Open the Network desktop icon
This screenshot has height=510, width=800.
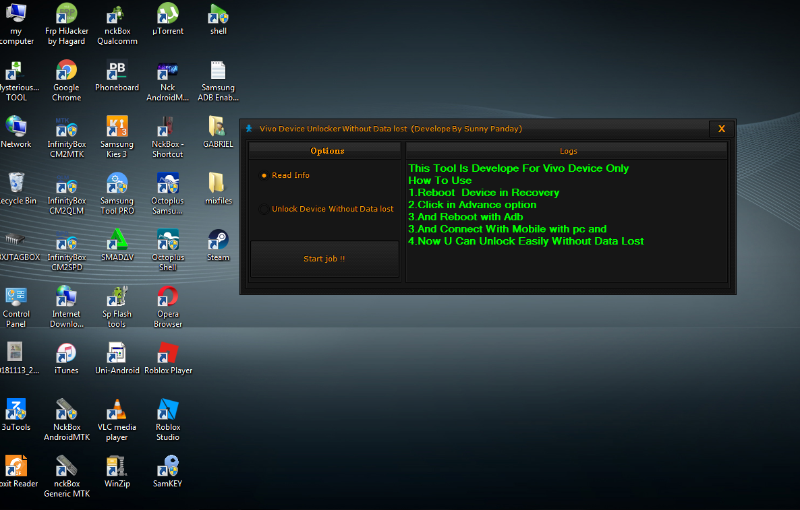[x=16, y=132]
